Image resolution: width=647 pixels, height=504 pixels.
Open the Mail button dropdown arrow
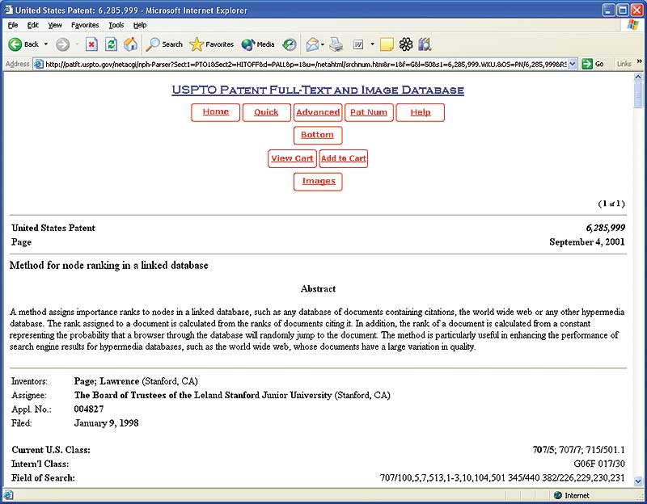[323, 44]
